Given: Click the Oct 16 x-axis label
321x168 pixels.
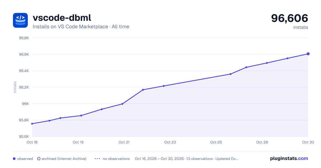Looking at the screenshot, I should coord(32,142).
